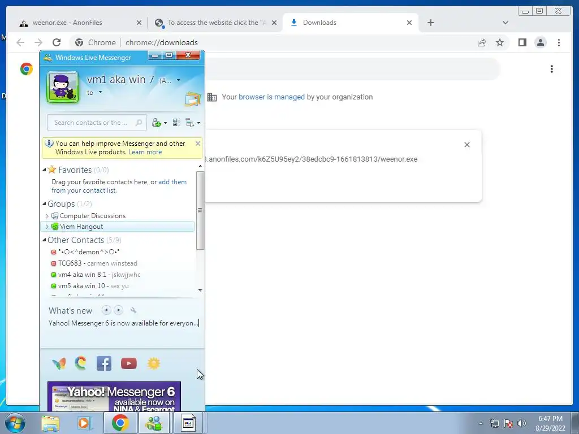Open the MSN butterfly icon

tap(59, 363)
